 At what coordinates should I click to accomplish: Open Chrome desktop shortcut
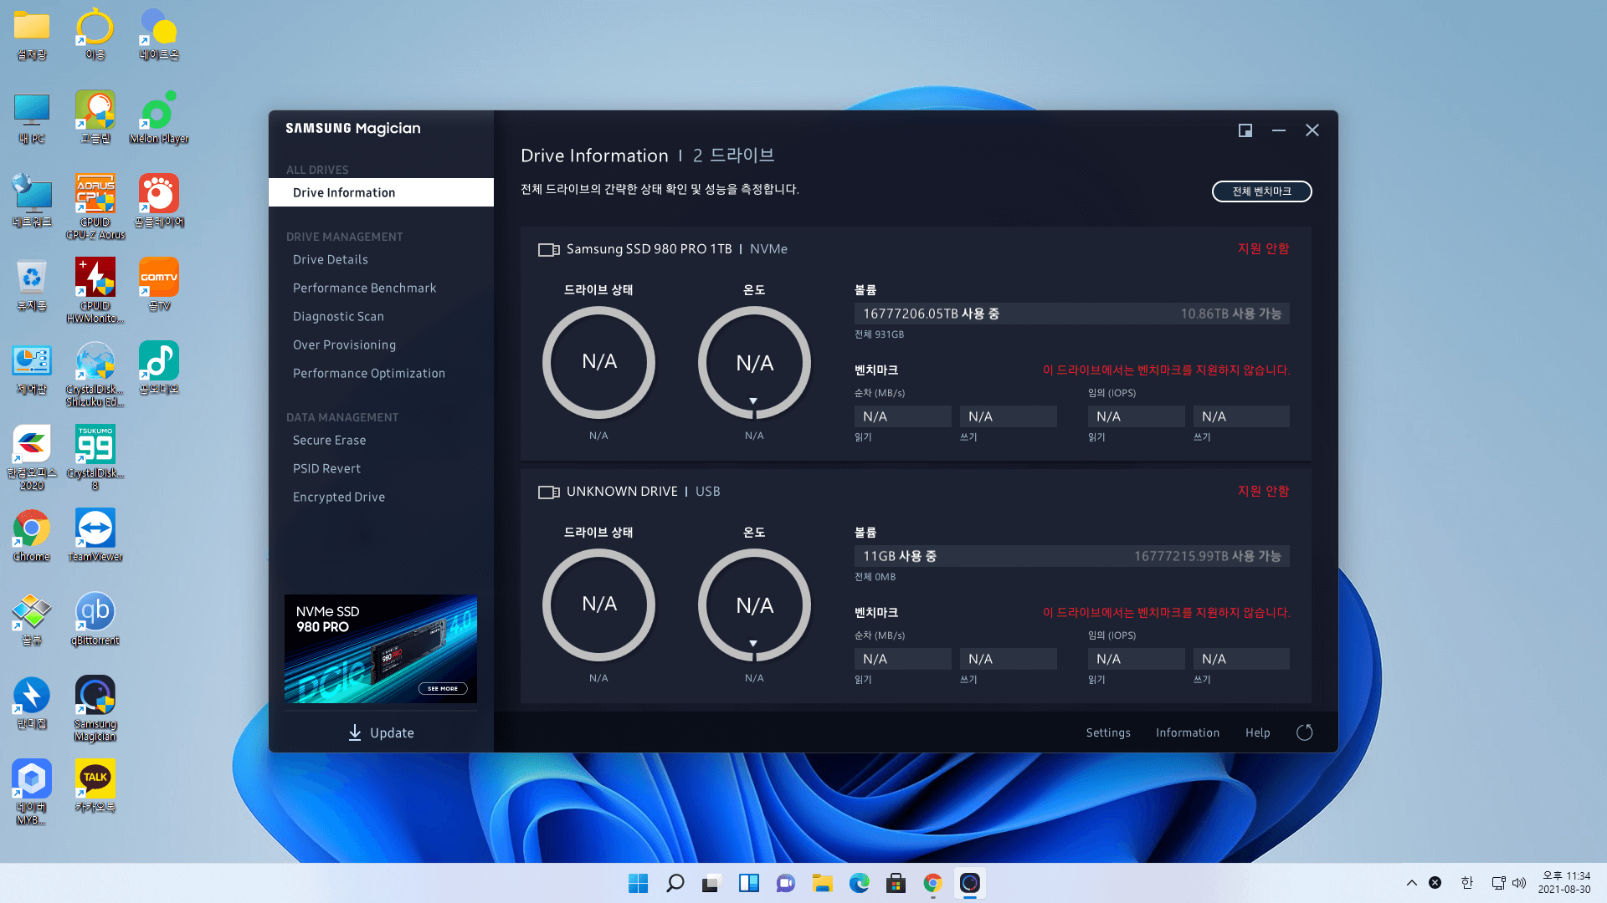32,535
